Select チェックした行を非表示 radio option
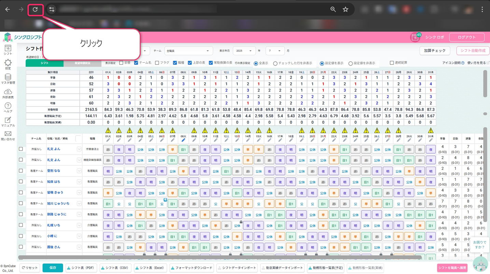The image size is (490, 274). (275, 63)
